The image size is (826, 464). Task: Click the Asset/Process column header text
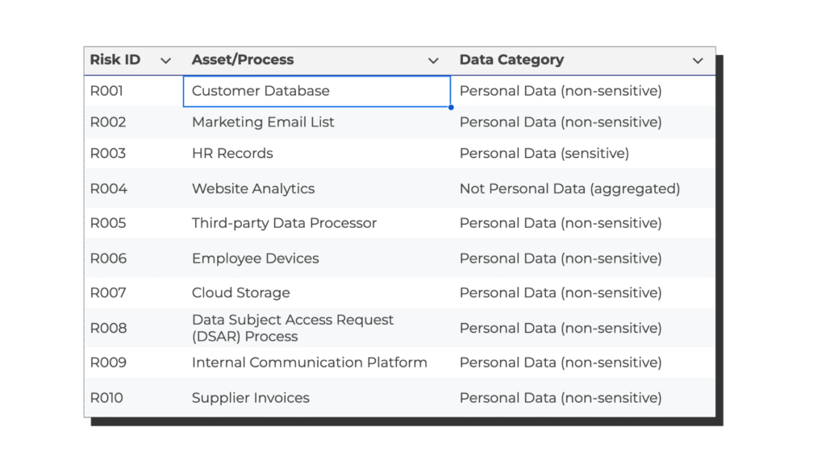[x=243, y=60]
